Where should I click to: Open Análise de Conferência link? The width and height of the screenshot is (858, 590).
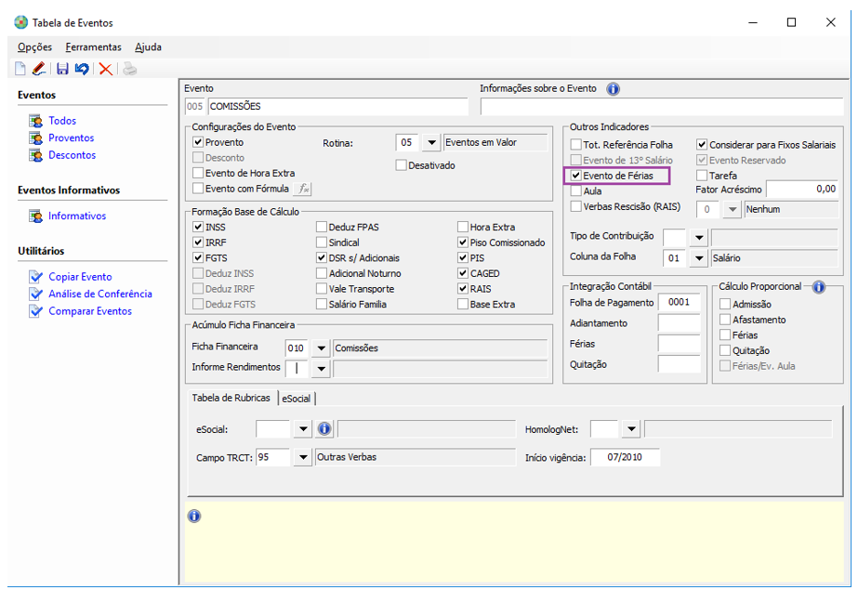click(x=100, y=294)
